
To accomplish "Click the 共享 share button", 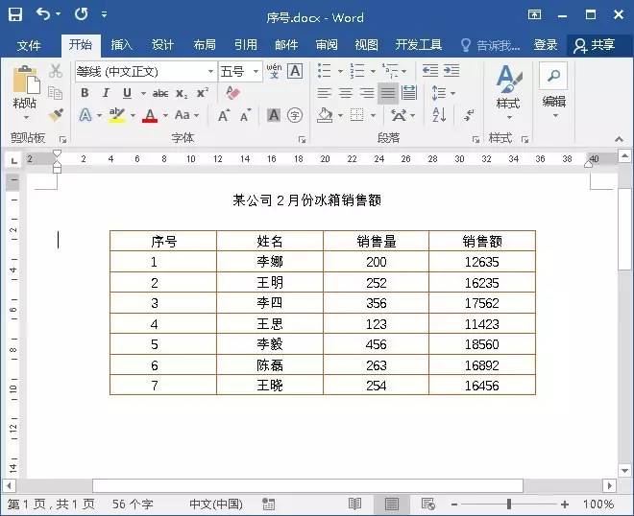I will 594,45.
